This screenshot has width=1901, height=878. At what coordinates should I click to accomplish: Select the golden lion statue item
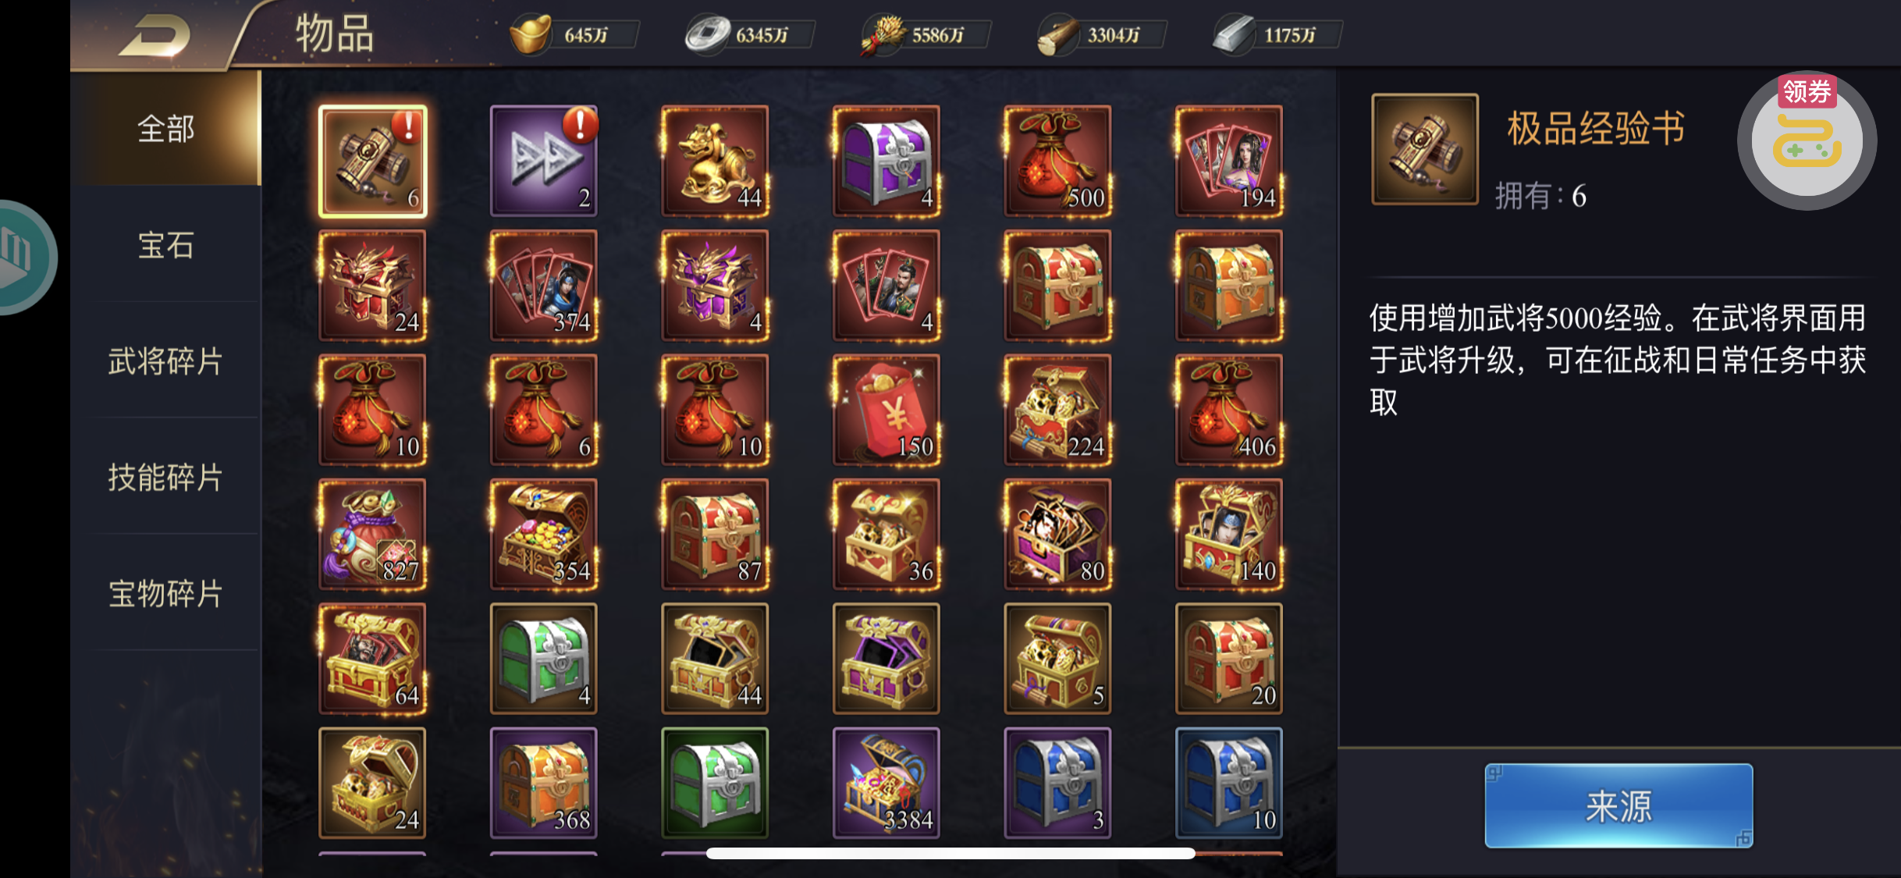(715, 161)
